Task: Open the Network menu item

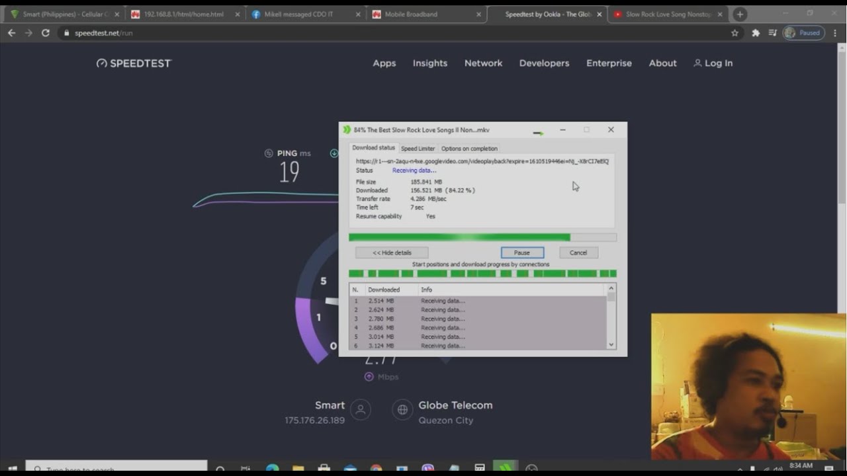Action: [483, 63]
